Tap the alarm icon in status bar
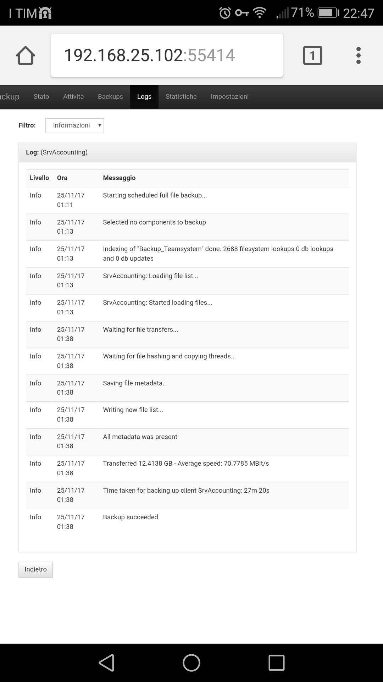 pyautogui.click(x=225, y=13)
